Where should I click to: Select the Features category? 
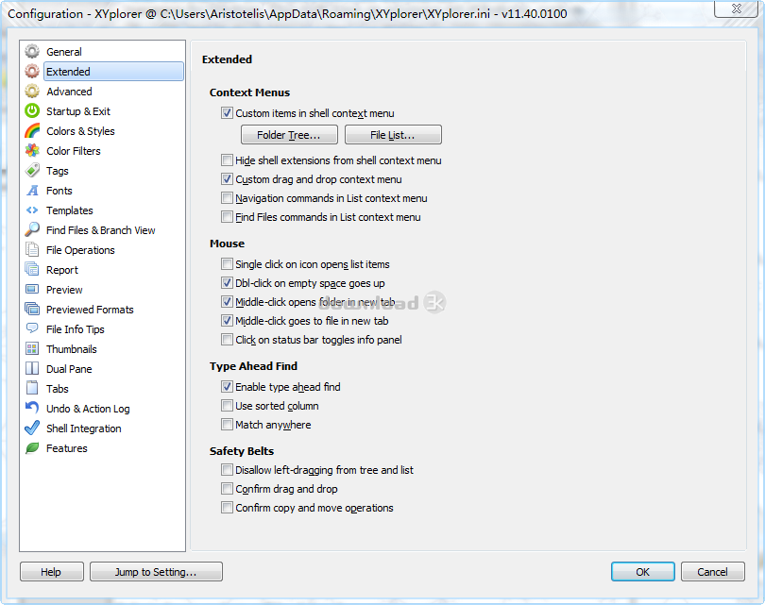point(66,448)
